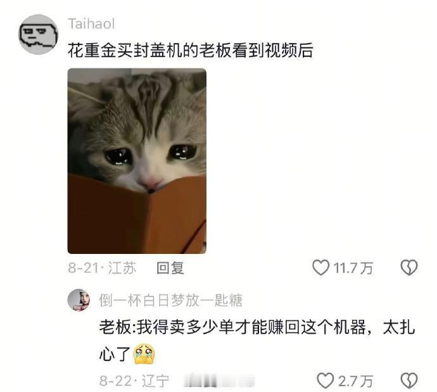Tap the 11.7万 like count
437x392 pixels.
353,268
